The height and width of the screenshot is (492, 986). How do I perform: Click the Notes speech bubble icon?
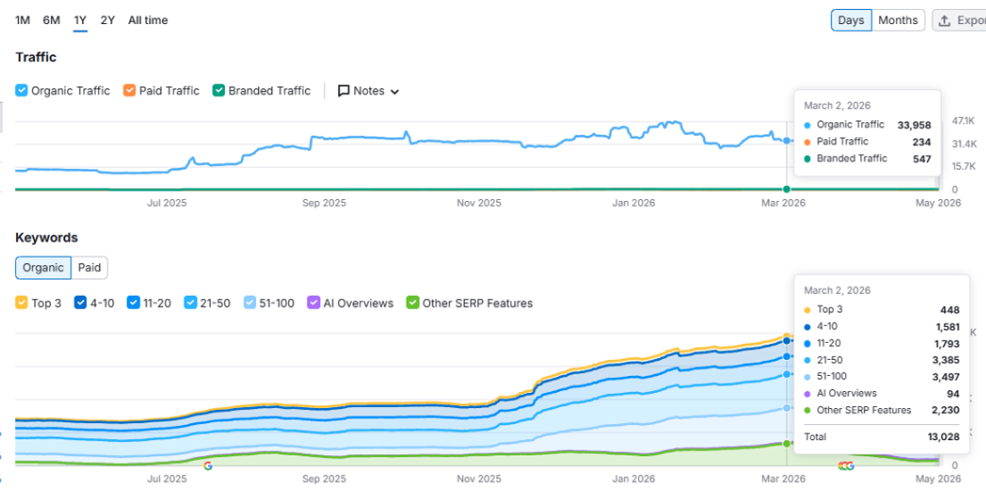pos(344,90)
